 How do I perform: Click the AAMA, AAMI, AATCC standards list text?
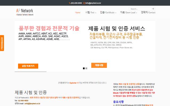coord(44,36)
